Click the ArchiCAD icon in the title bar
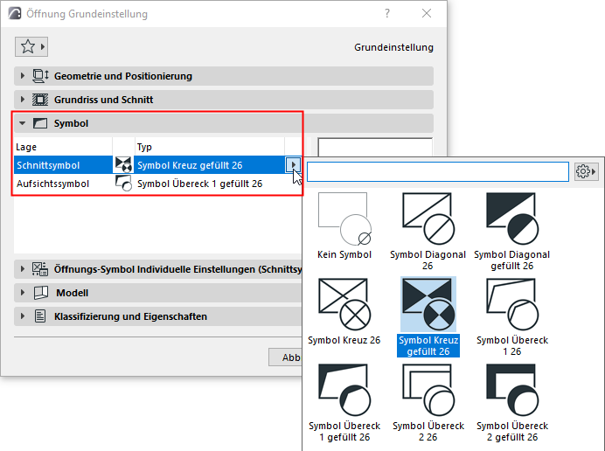605x451 pixels. pyautogui.click(x=15, y=13)
